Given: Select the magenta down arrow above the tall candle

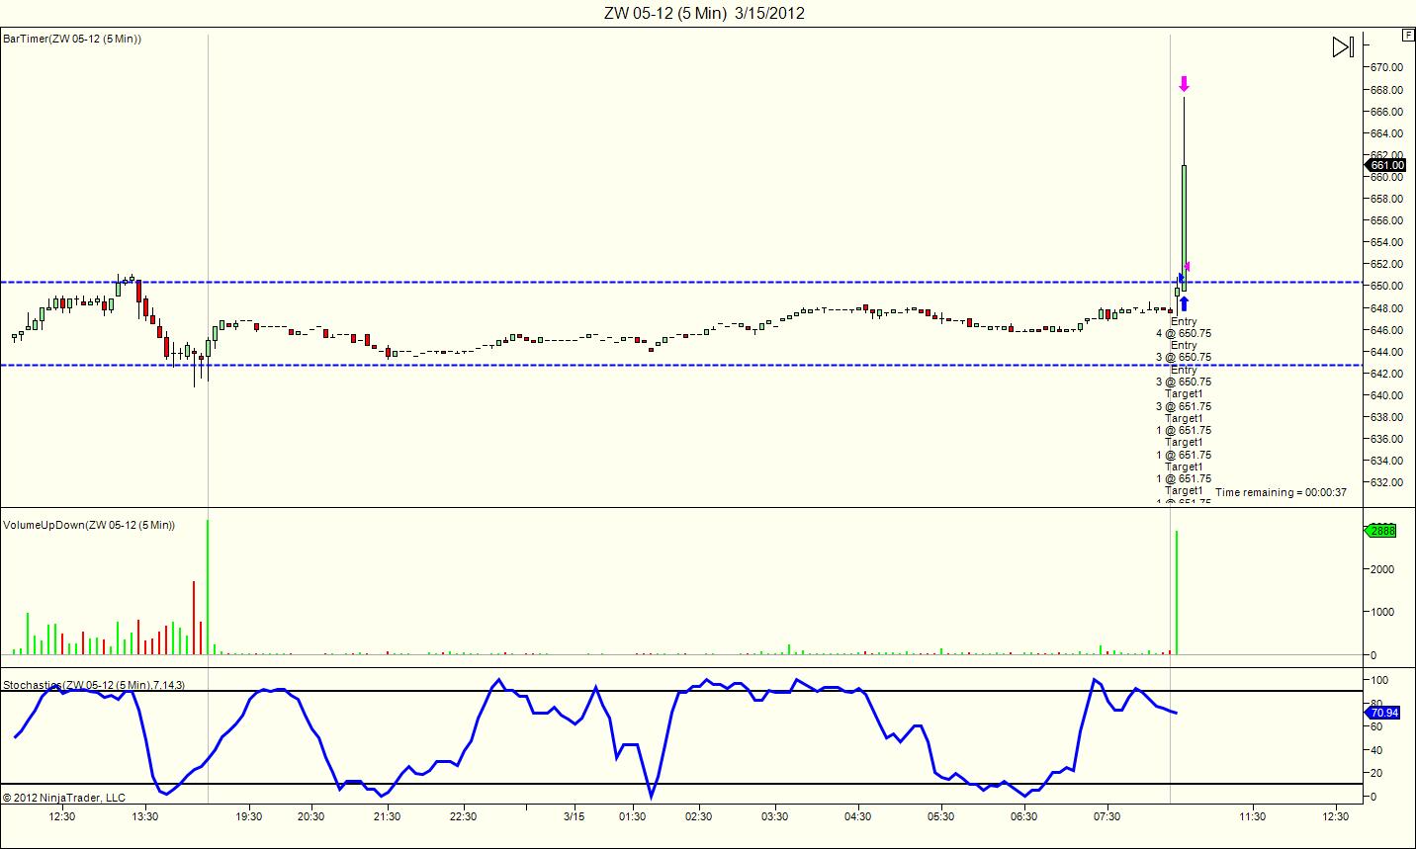Looking at the screenshot, I should [x=1184, y=84].
